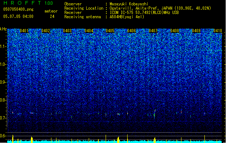Click the HROFFT 1.0.0 title text

28,3
